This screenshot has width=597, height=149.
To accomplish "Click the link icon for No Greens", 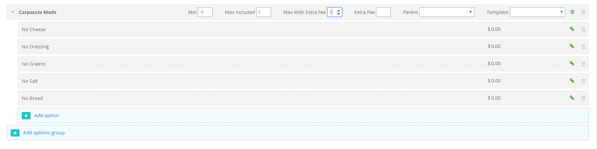I will coord(572,63).
